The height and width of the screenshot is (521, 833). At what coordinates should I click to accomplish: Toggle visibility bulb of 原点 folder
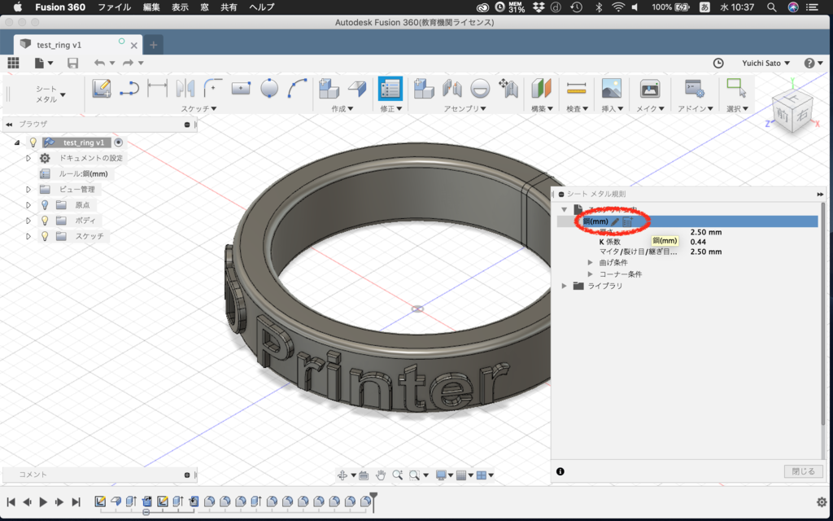pyautogui.click(x=45, y=204)
